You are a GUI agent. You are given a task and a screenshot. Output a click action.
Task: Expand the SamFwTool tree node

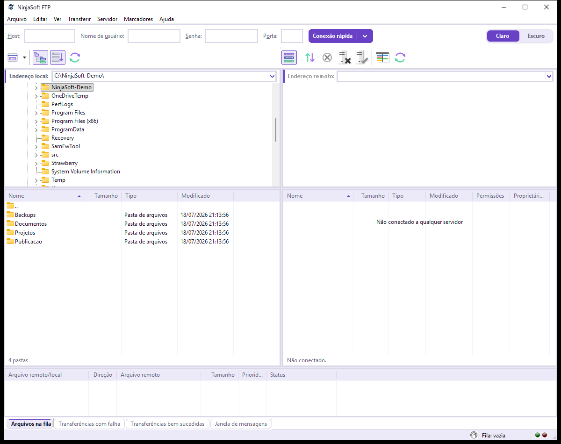point(36,147)
